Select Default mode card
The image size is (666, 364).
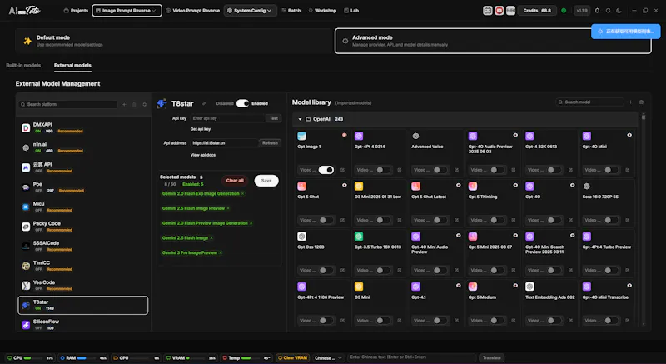tap(173, 41)
